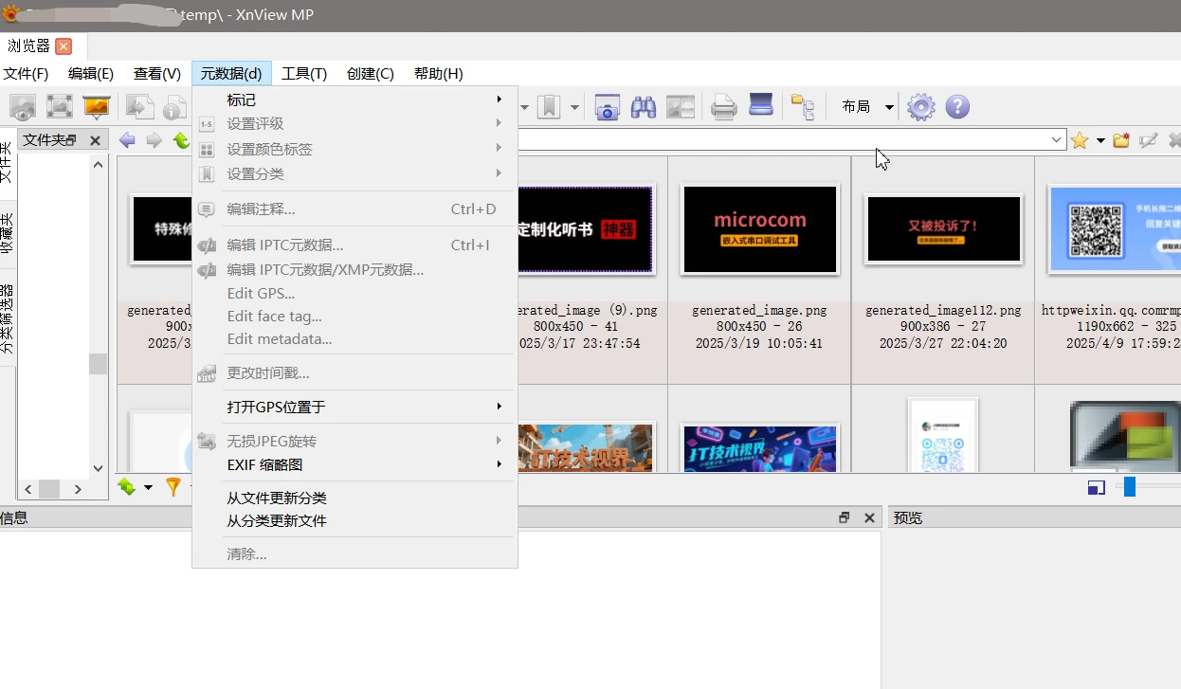Click the yellow filter funnel icon
This screenshot has width=1181, height=689.
click(x=173, y=487)
